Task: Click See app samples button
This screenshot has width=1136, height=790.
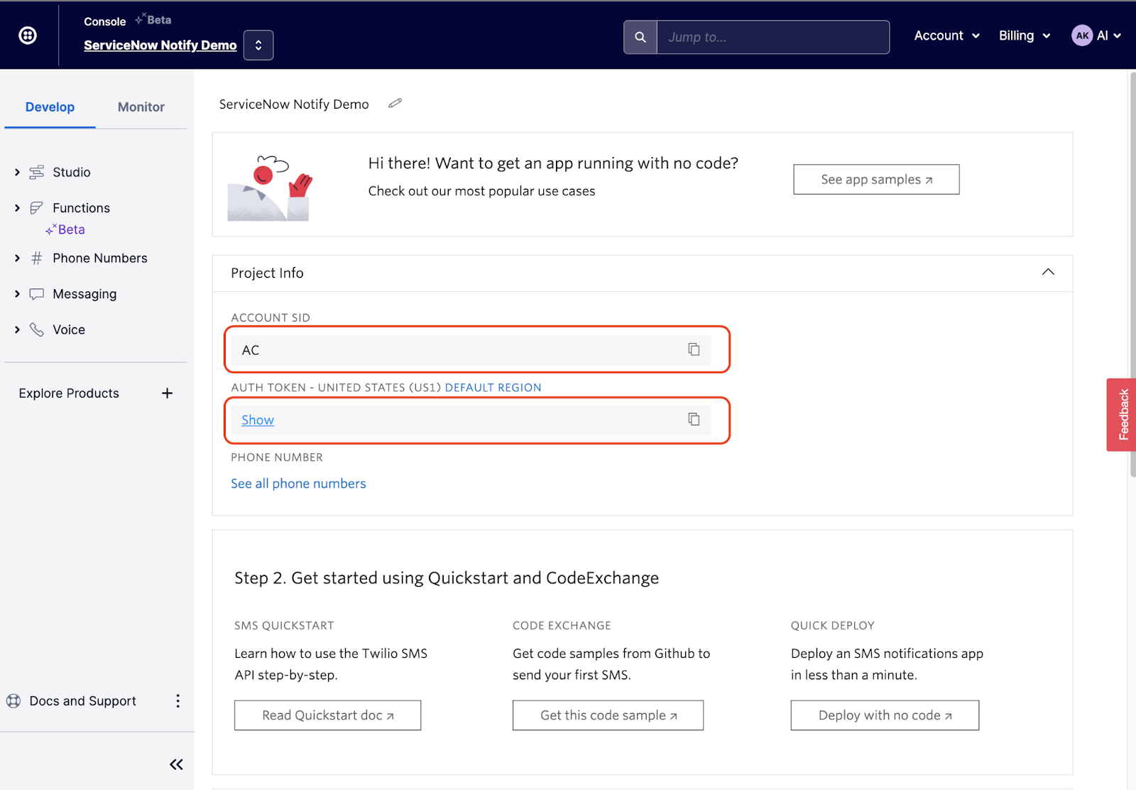Action: coord(876,180)
